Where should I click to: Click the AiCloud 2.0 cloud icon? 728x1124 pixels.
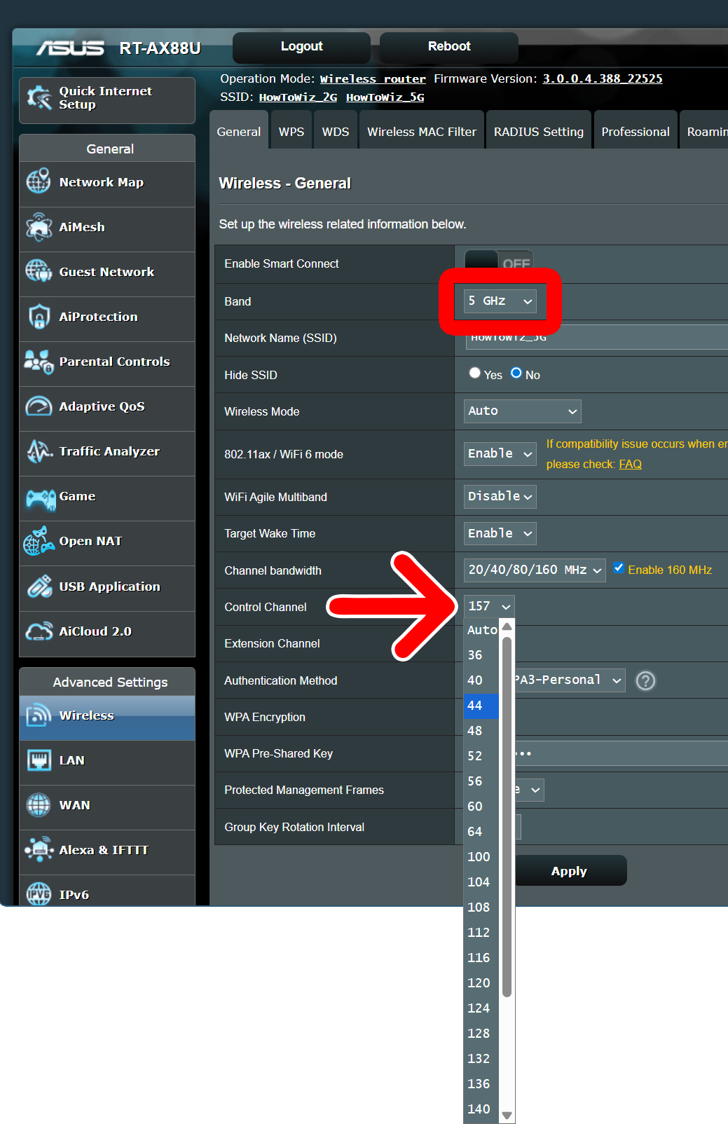[x=39, y=631]
